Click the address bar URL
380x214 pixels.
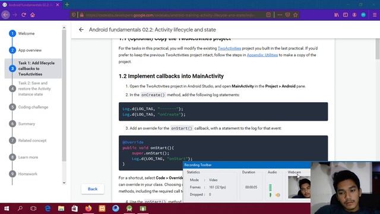[x=170, y=15]
